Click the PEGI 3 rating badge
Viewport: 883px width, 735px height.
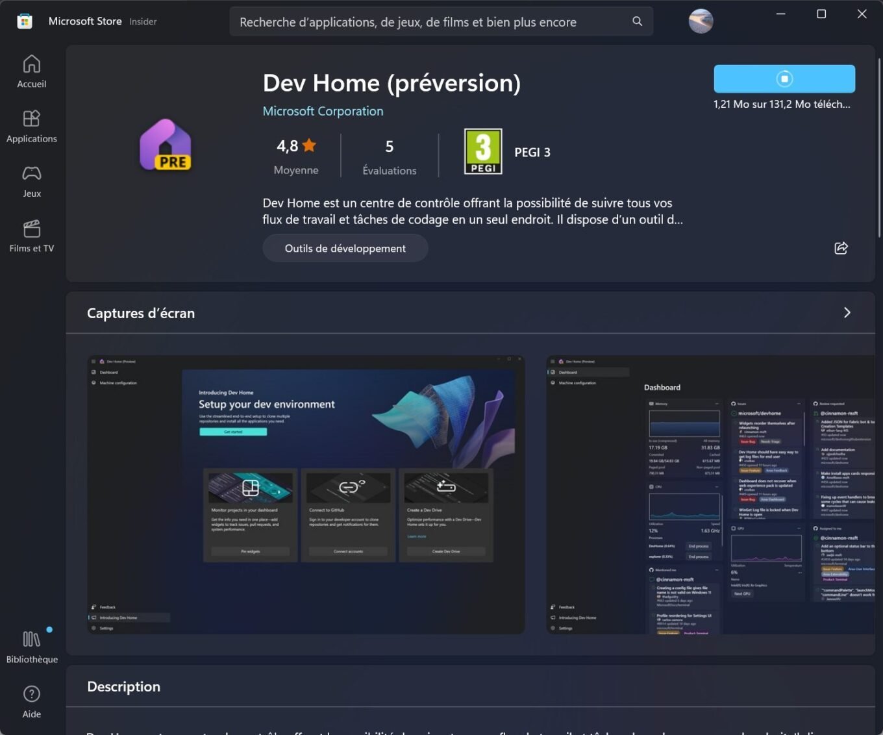[x=483, y=151]
